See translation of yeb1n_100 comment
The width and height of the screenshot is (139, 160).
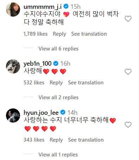tap(86, 83)
